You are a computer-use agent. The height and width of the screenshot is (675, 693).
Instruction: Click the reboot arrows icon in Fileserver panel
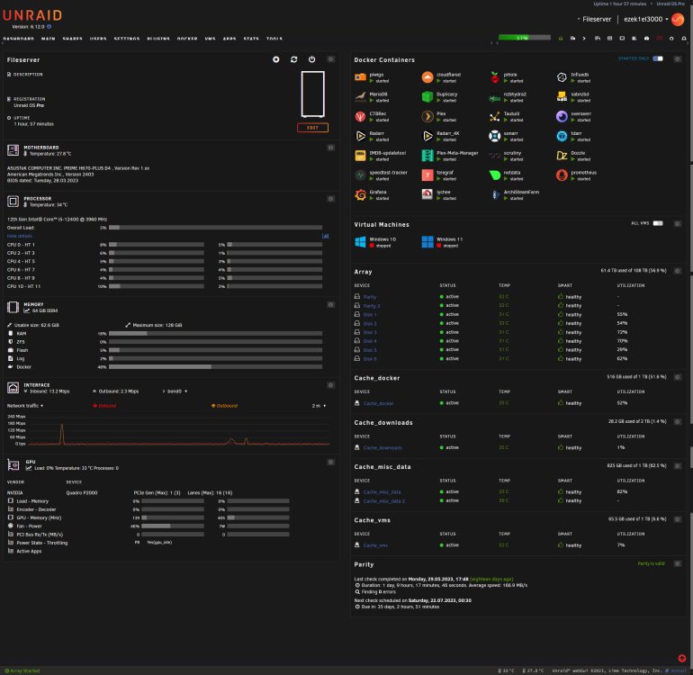pyautogui.click(x=293, y=59)
